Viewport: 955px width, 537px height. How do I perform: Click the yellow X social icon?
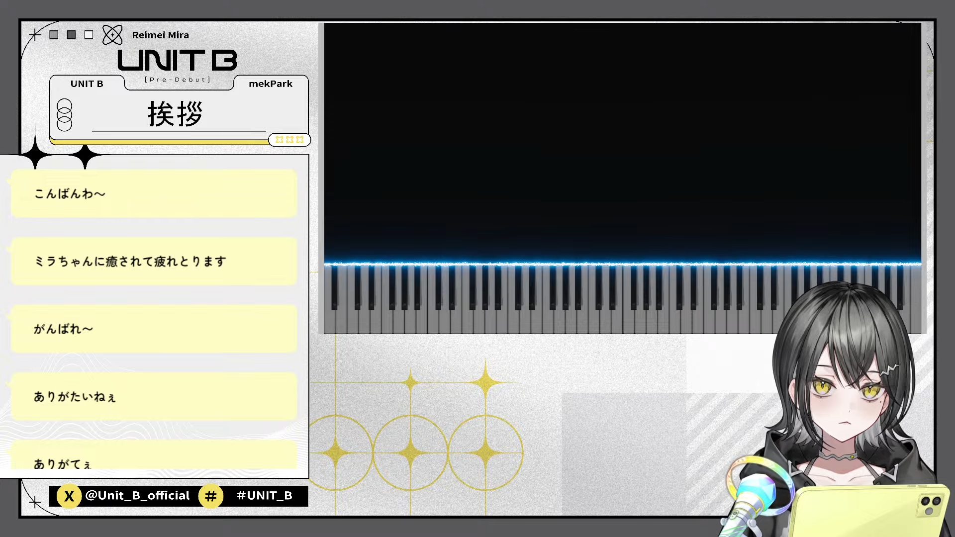click(x=69, y=496)
